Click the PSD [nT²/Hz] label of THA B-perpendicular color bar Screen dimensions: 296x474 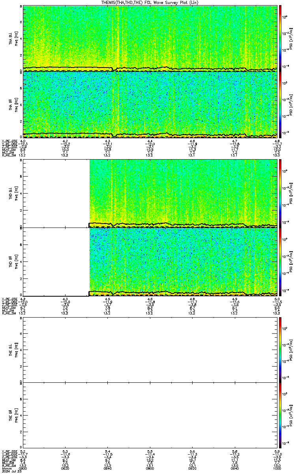[291, 38]
